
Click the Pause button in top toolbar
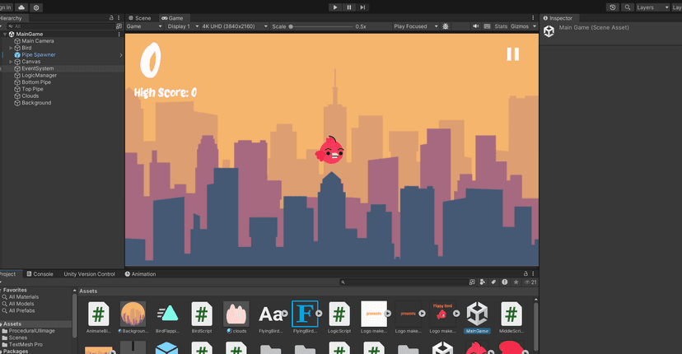(x=349, y=7)
